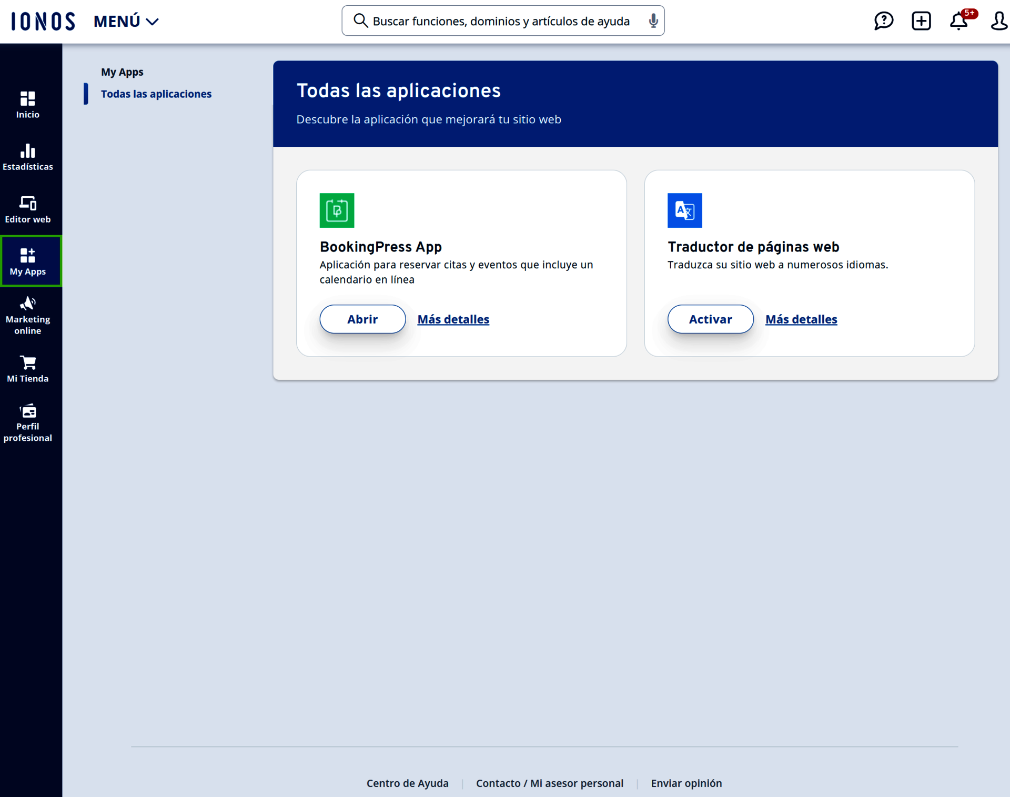Image resolution: width=1010 pixels, height=797 pixels.
Task: Go to Inicio in the sidebar
Action: (28, 105)
